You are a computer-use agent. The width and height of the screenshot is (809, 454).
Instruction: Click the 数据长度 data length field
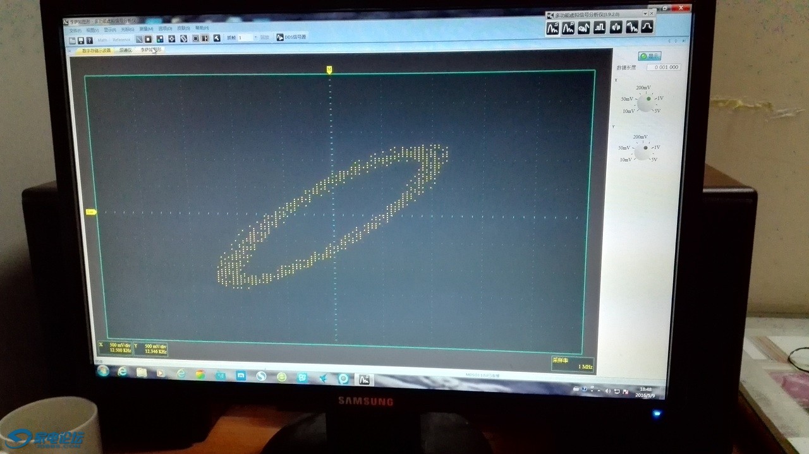click(664, 67)
